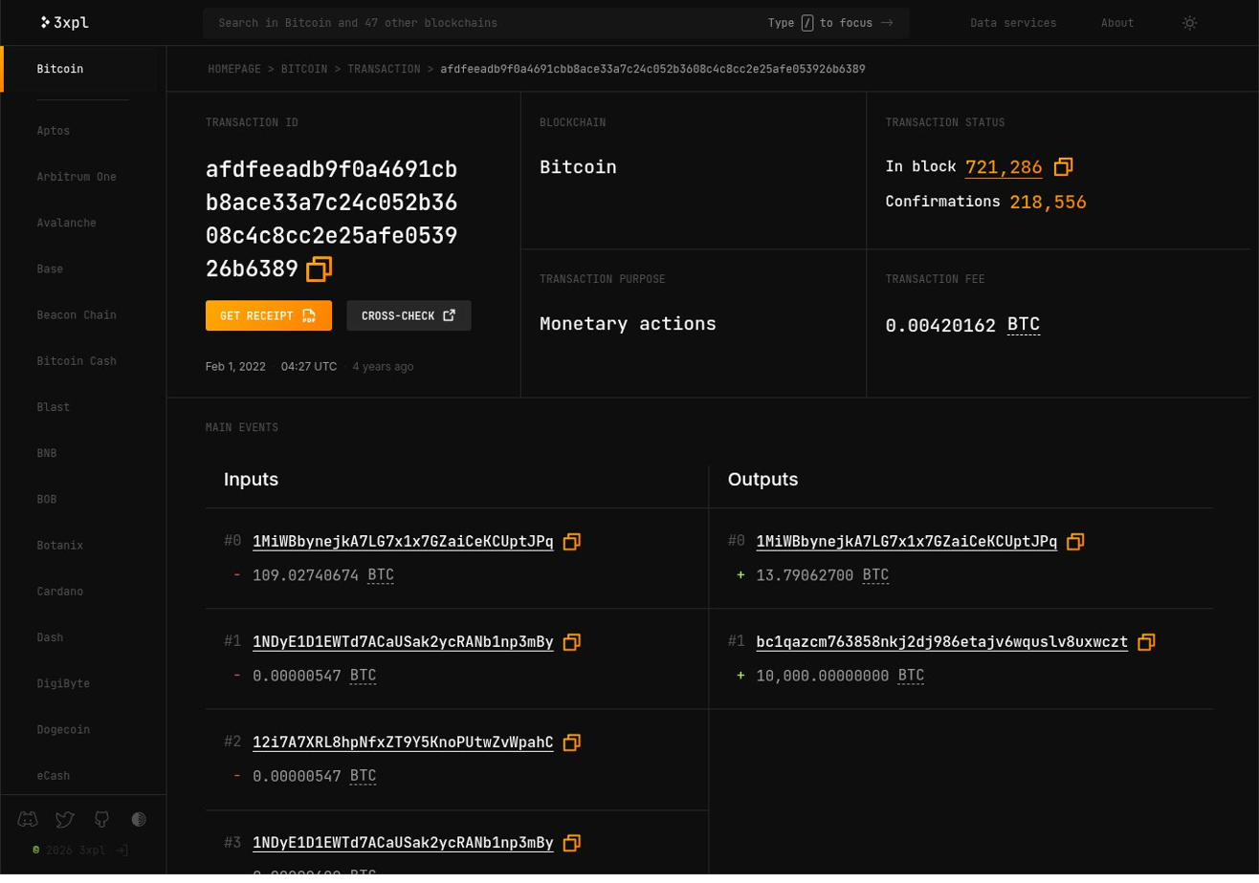Viewport: 1259px width, 883px height.
Task: Visit the GitHub icon at the bottom left
Action: (x=101, y=819)
